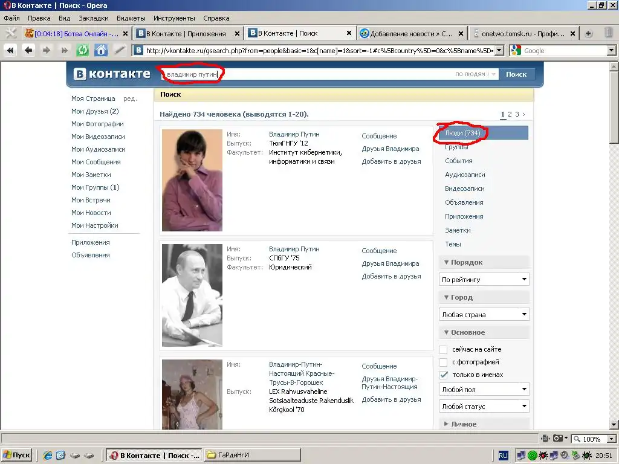
Task: Open the 'По рейтингу' sort dropdown
Action: point(484,280)
